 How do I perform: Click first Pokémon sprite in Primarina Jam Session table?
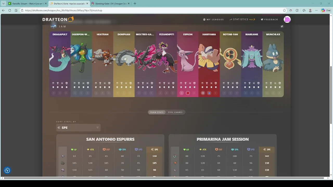[x=175, y=156]
